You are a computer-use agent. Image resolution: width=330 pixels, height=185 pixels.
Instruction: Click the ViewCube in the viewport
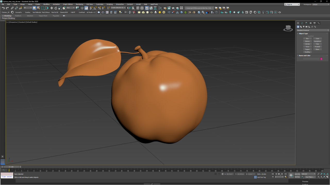(x=288, y=28)
